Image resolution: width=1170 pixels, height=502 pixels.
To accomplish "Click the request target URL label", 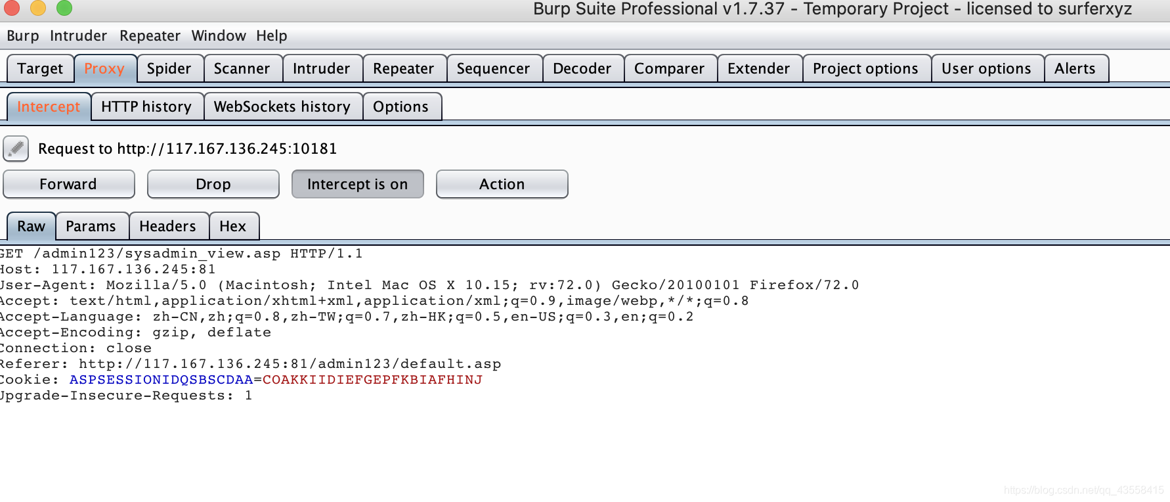I will click(188, 148).
